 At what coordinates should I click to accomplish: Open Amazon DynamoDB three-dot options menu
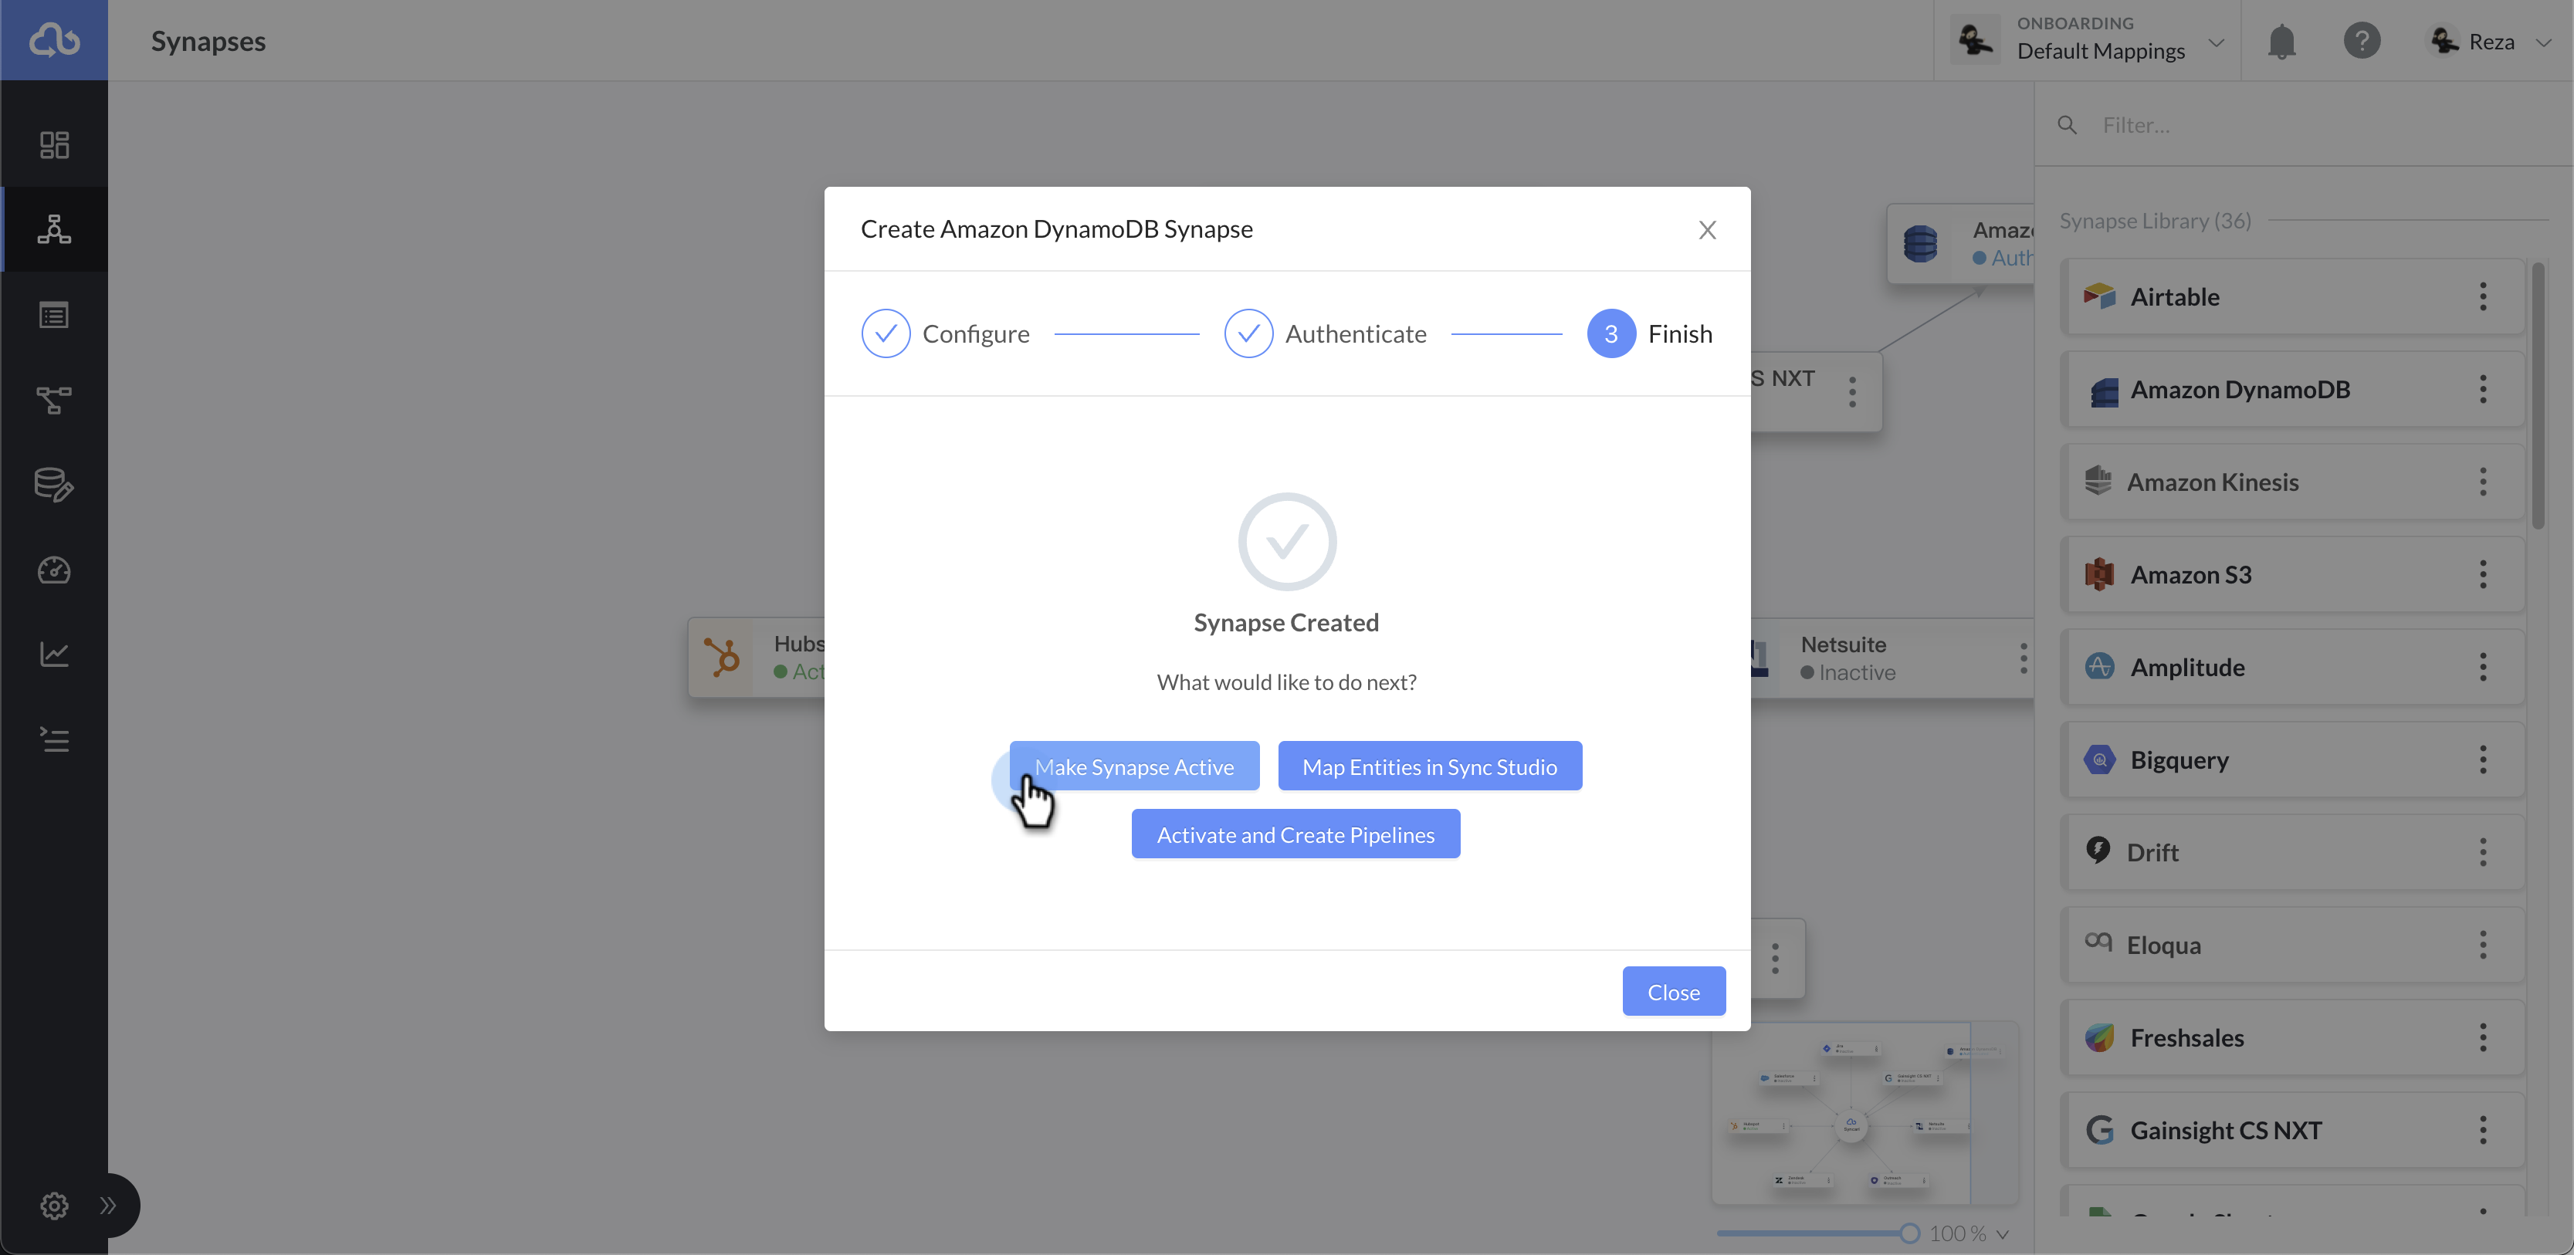(x=2483, y=390)
